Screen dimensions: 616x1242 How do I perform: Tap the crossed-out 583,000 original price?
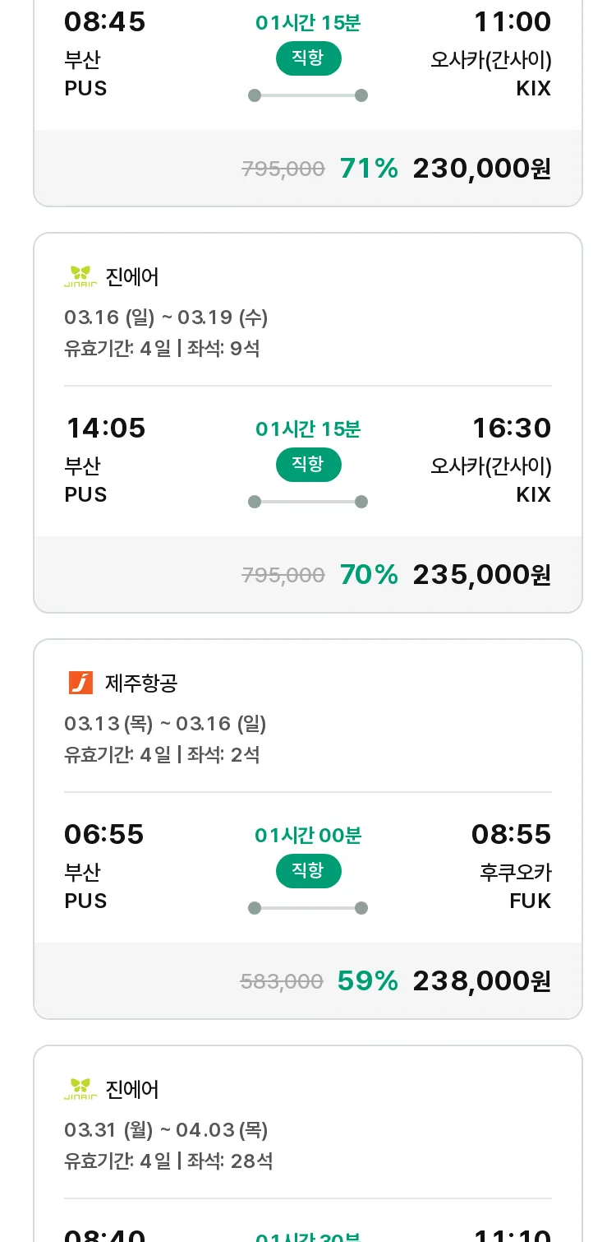click(x=282, y=981)
